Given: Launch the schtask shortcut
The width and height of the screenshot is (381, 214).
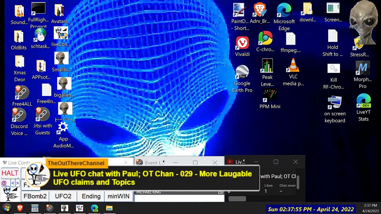Looking at the screenshot, I should coord(40,39).
